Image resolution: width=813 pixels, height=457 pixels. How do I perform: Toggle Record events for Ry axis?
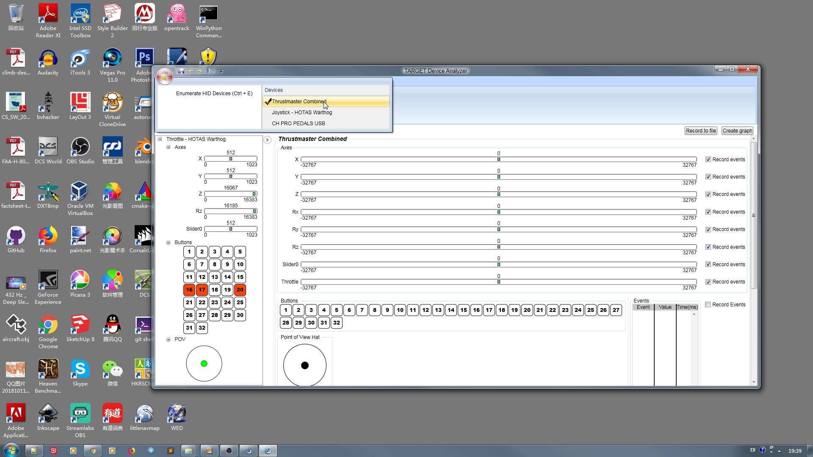pyautogui.click(x=708, y=229)
